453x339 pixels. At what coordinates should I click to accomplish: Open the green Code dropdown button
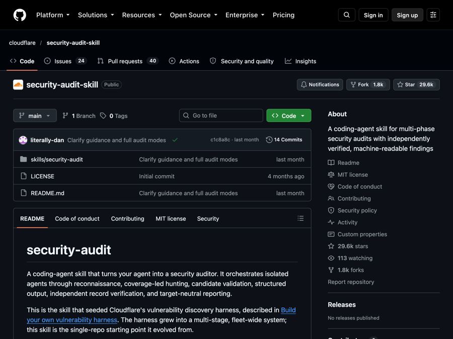pyautogui.click(x=288, y=116)
